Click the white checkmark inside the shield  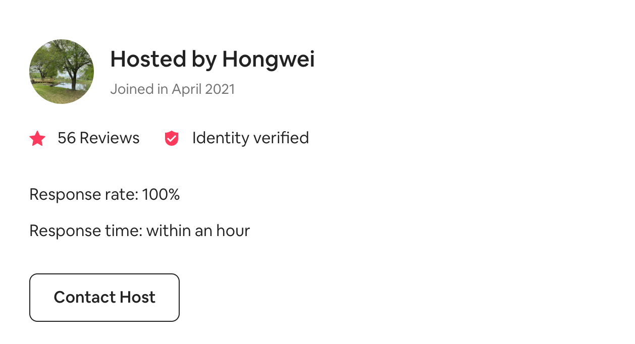click(172, 138)
